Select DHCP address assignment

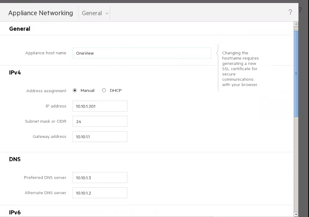click(x=104, y=91)
